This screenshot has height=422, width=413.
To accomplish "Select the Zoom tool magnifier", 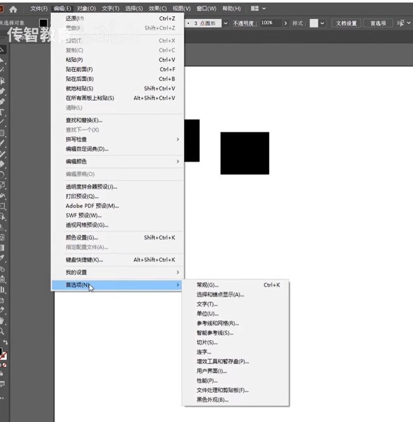I will (x=2, y=331).
